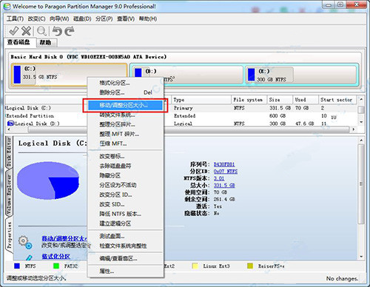This screenshot has height=287, width=370.
Task: Choose 改变 SID... in context menu
Action: (126, 204)
